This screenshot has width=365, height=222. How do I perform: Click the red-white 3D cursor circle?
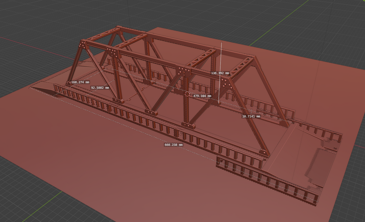[x=187, y=94]
